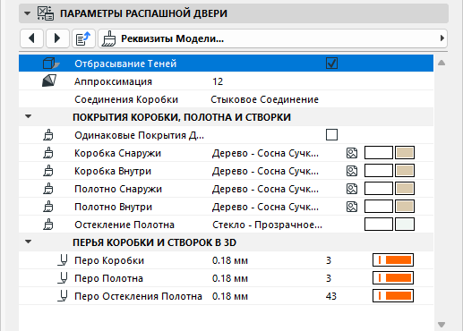Click pale glass swatch of Остекление Полотна
The height and width of the screenshot is (331, 463).
pyautogui.click(x=405, y=225)
